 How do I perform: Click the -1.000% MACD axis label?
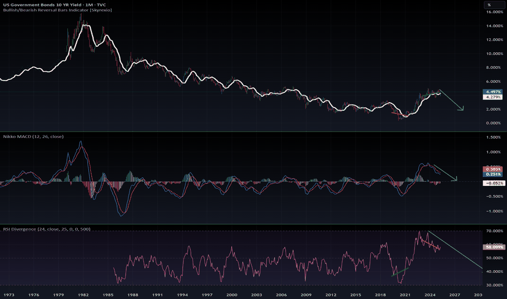coord(494,211)
